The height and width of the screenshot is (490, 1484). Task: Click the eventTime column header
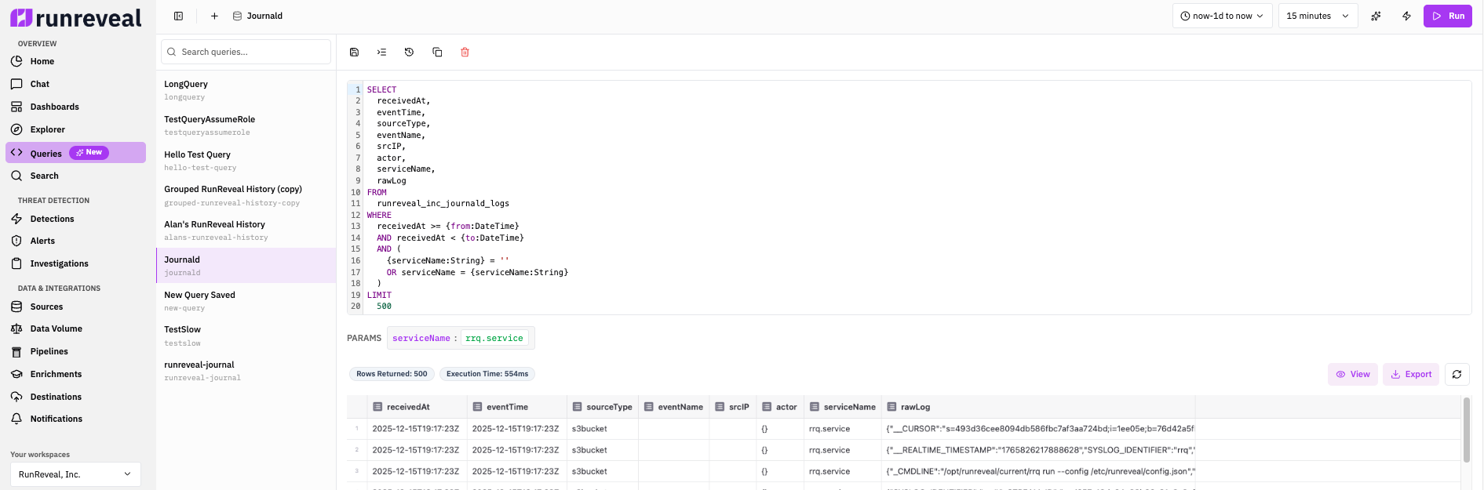click(517, 407)
